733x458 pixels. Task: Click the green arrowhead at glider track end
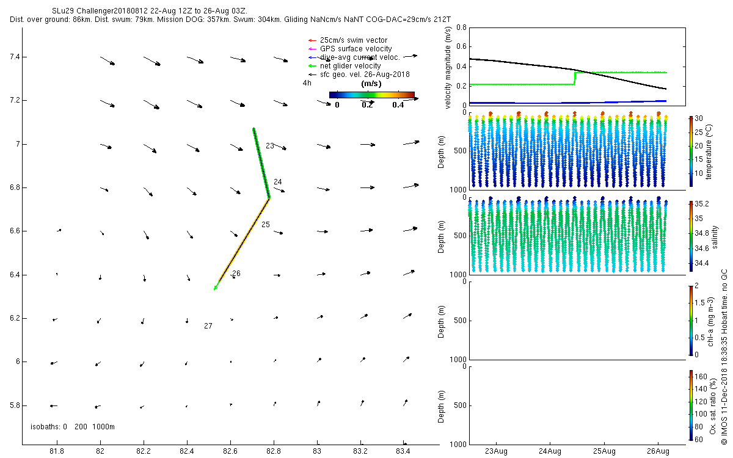click(216, 288)
